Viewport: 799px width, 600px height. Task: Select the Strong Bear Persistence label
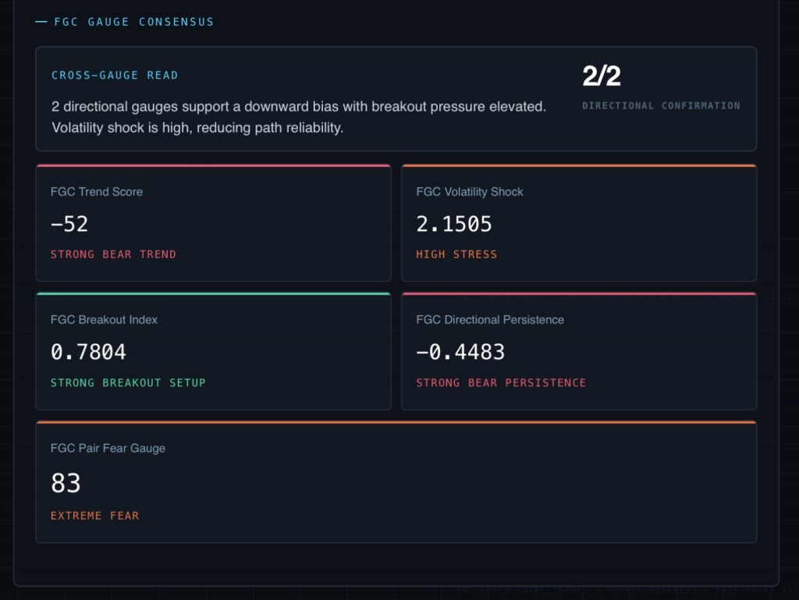tap(501, 382)
